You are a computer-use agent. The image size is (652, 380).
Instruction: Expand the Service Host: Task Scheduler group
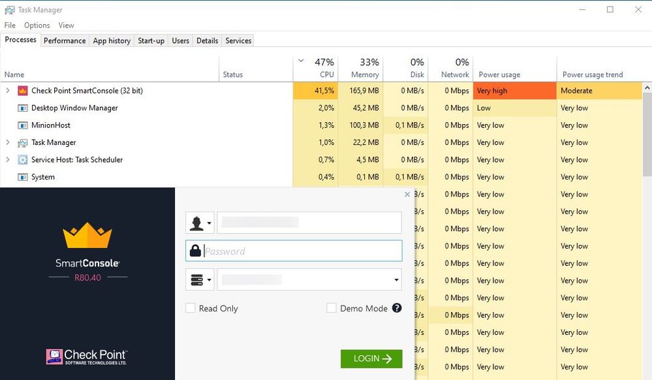7,159
